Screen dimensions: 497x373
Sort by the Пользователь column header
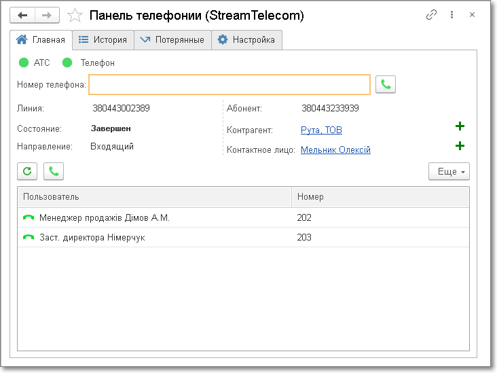[x=153, y=197]
